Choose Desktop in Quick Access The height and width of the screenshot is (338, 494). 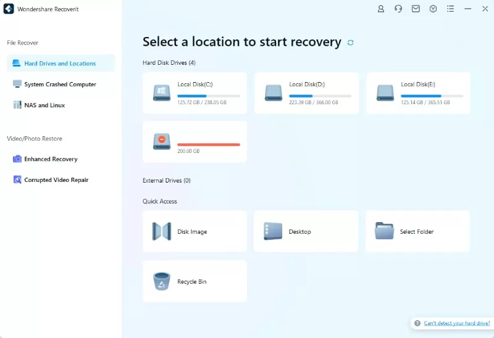pyautogui.click(x=306, y=231)
